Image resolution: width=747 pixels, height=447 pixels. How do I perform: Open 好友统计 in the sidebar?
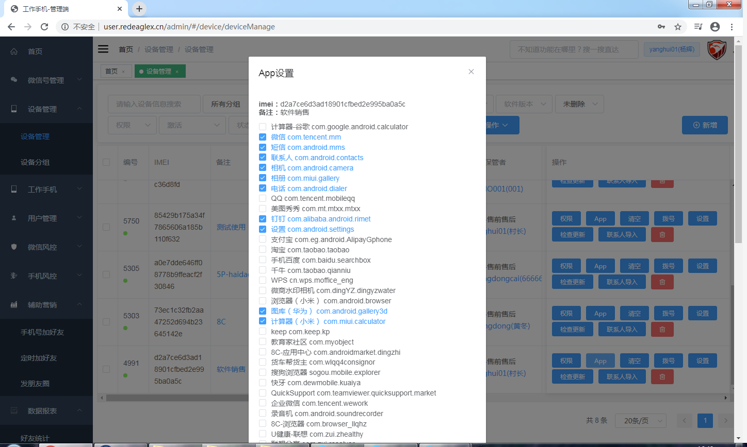point(35,438)
